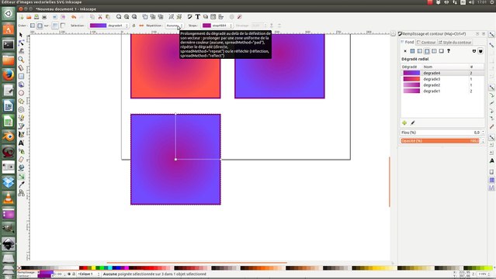Click the Zoom to fit selection icon
496x279 pixels.
[119, 17]
